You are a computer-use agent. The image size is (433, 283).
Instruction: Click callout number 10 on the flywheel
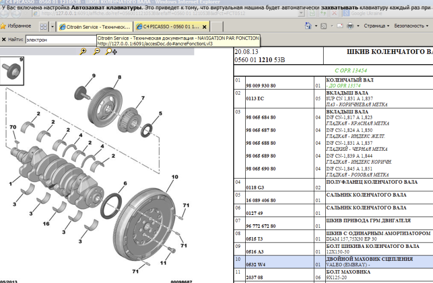[174, 177]
